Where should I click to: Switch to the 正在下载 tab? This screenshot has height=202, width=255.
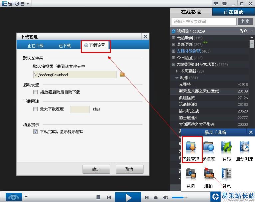(x=36, y=46)
